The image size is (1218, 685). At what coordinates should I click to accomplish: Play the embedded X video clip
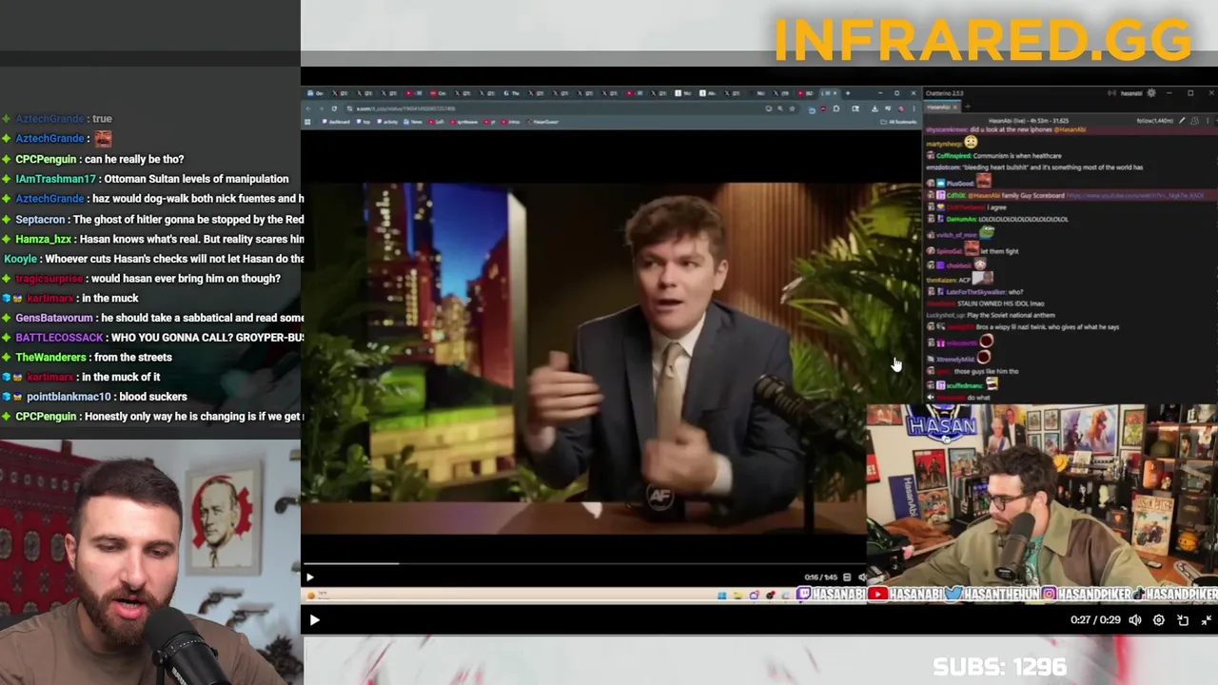point(309,577)
